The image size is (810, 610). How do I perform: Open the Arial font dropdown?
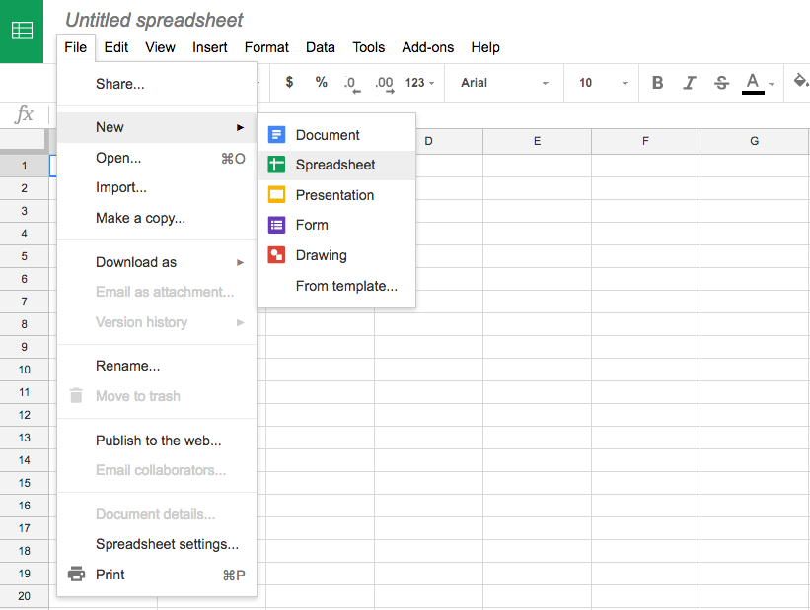pos(504,83)
